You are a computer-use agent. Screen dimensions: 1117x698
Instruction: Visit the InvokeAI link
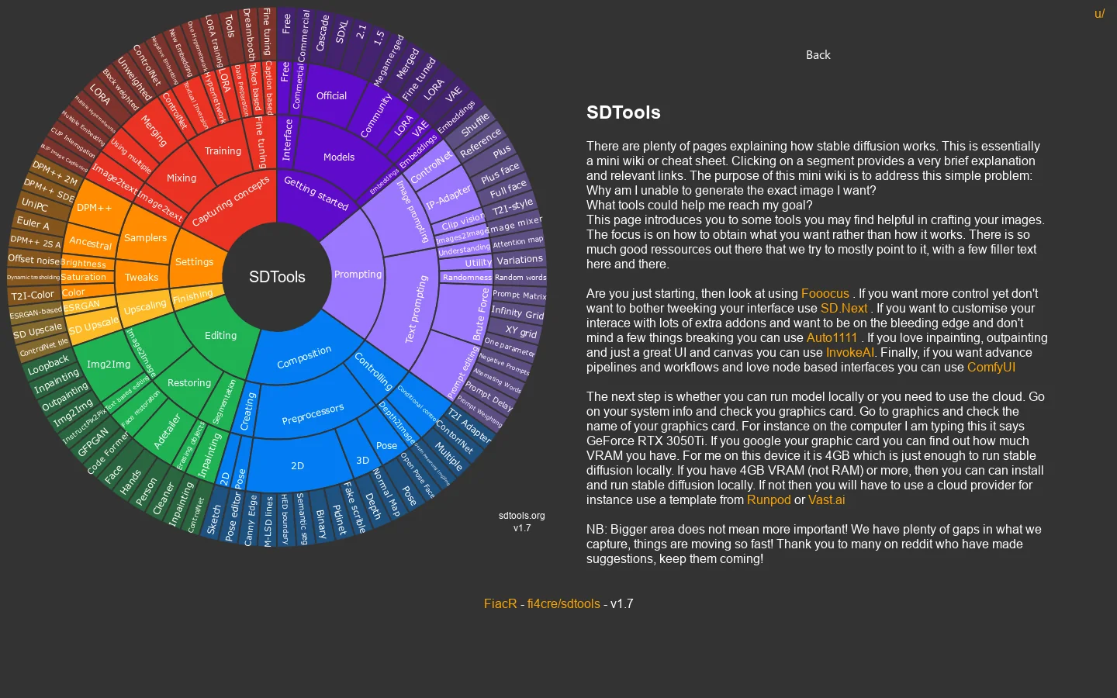point(849,353)
